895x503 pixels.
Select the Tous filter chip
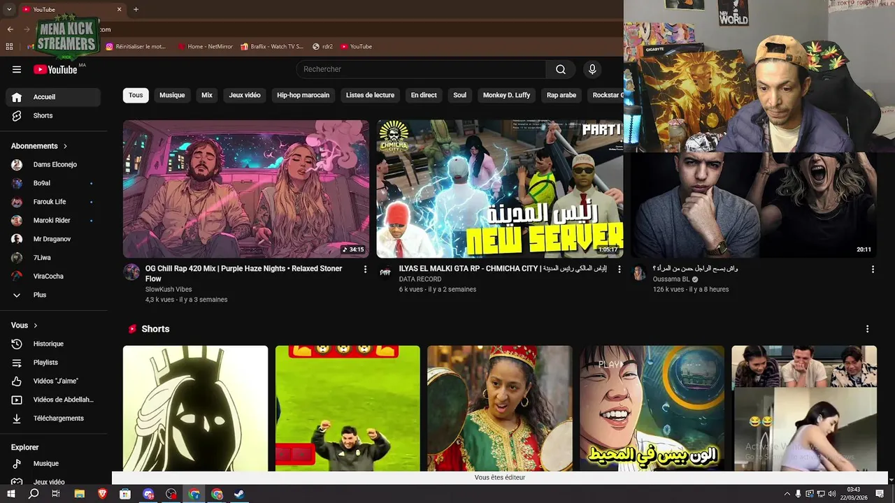(136, 95)
